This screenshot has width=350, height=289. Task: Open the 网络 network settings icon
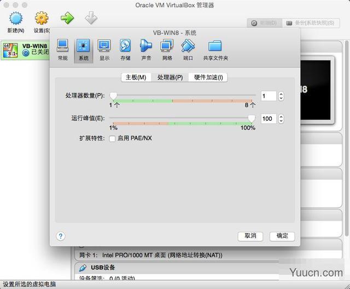[x=167, y=45]
